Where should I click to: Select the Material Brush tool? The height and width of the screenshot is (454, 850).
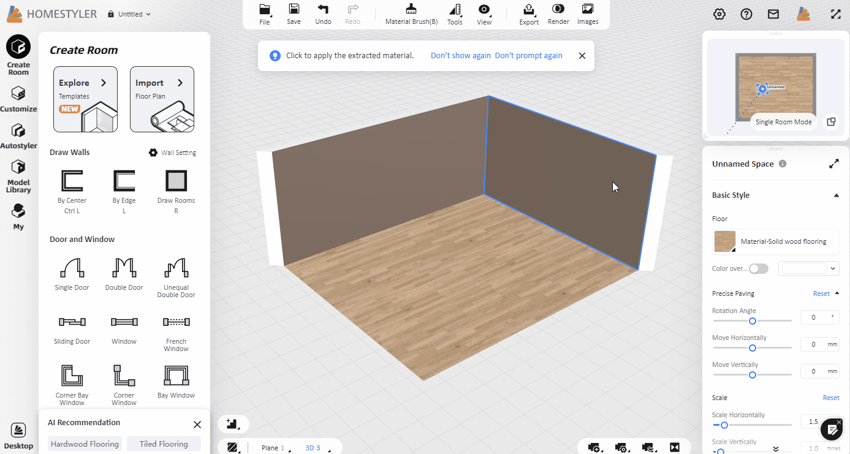[411, 14]
